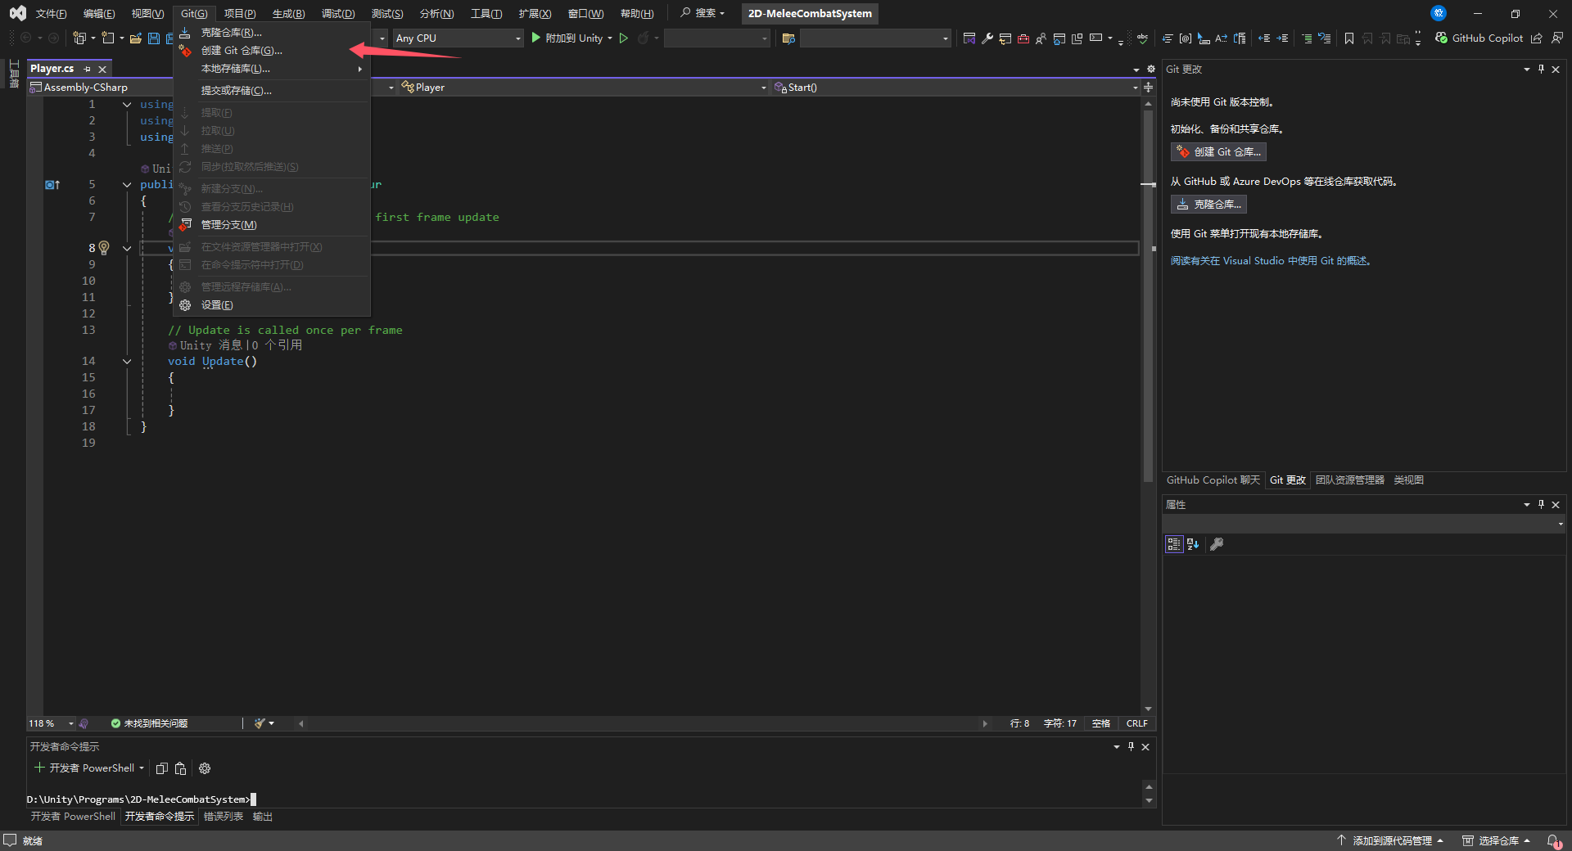Toggle auto-hide pin on Git changes panel
Viewport: 1572px width, 851px height.
tap(1541, 70)
